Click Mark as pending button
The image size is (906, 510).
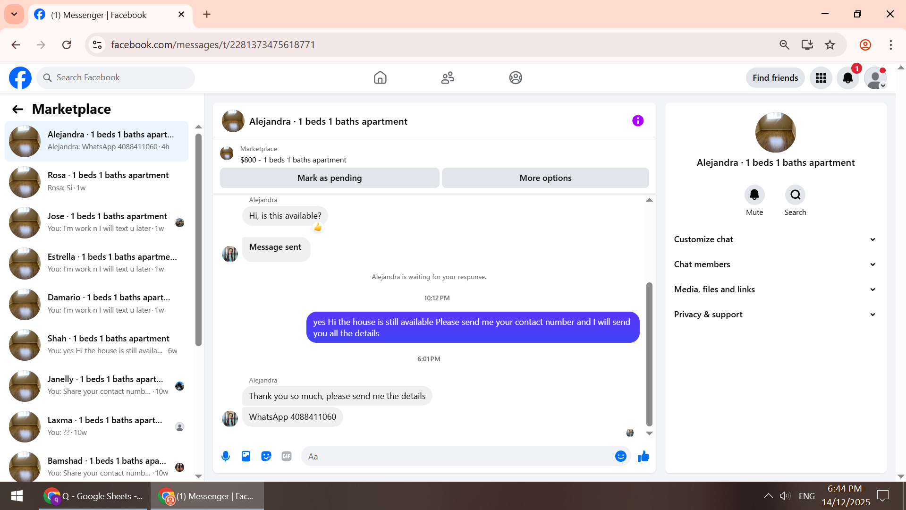330,178
